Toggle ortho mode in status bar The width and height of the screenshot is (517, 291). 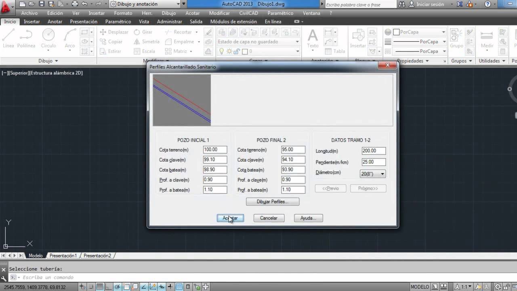(x=109, y=287)
